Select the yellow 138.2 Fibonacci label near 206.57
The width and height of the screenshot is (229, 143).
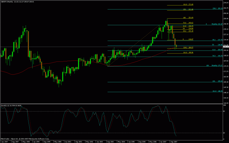188,48
